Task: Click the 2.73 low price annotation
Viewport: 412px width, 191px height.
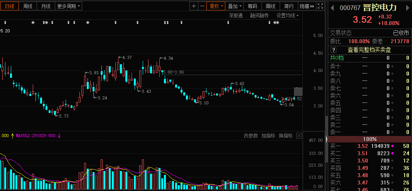Action: coord(64,116)
